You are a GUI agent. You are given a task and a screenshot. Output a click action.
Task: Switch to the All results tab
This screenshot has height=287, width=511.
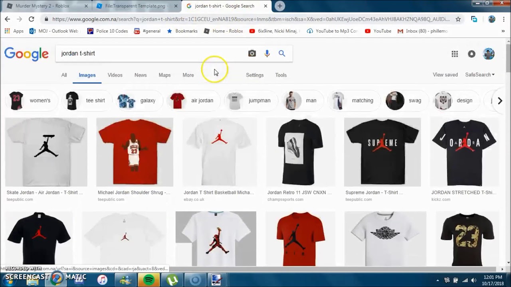[64, 75]
